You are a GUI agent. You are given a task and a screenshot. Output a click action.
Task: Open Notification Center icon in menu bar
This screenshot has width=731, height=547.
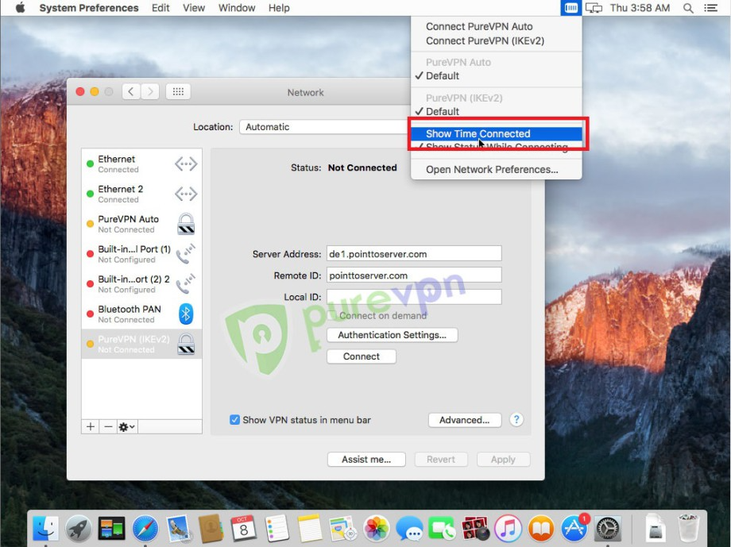tap(710, 8)
